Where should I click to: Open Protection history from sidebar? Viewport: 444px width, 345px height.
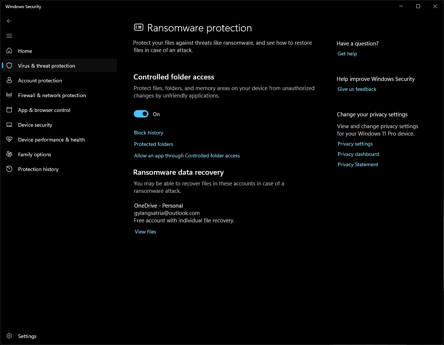[x=38, y=169]
